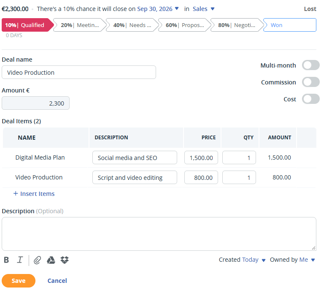Image resolution: width=321 pixels, height=293 pixels.
Task: Click the NAME column header
Action: tap(27, 138)
